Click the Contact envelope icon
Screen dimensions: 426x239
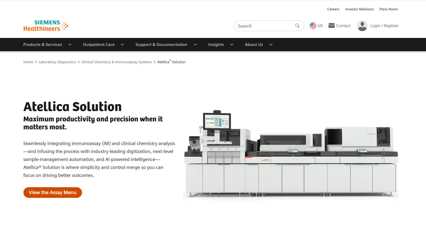pos(331,25)
